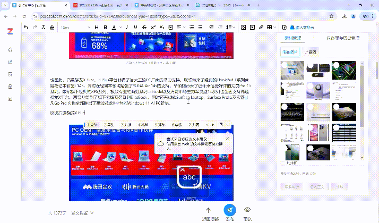The image size is (379, 223).
Task: Select circle on pink iPhone 16 thumbnail
Action: pos(311,127)
